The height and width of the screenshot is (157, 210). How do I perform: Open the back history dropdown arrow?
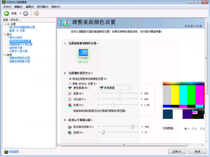click(x=20, y=13)
